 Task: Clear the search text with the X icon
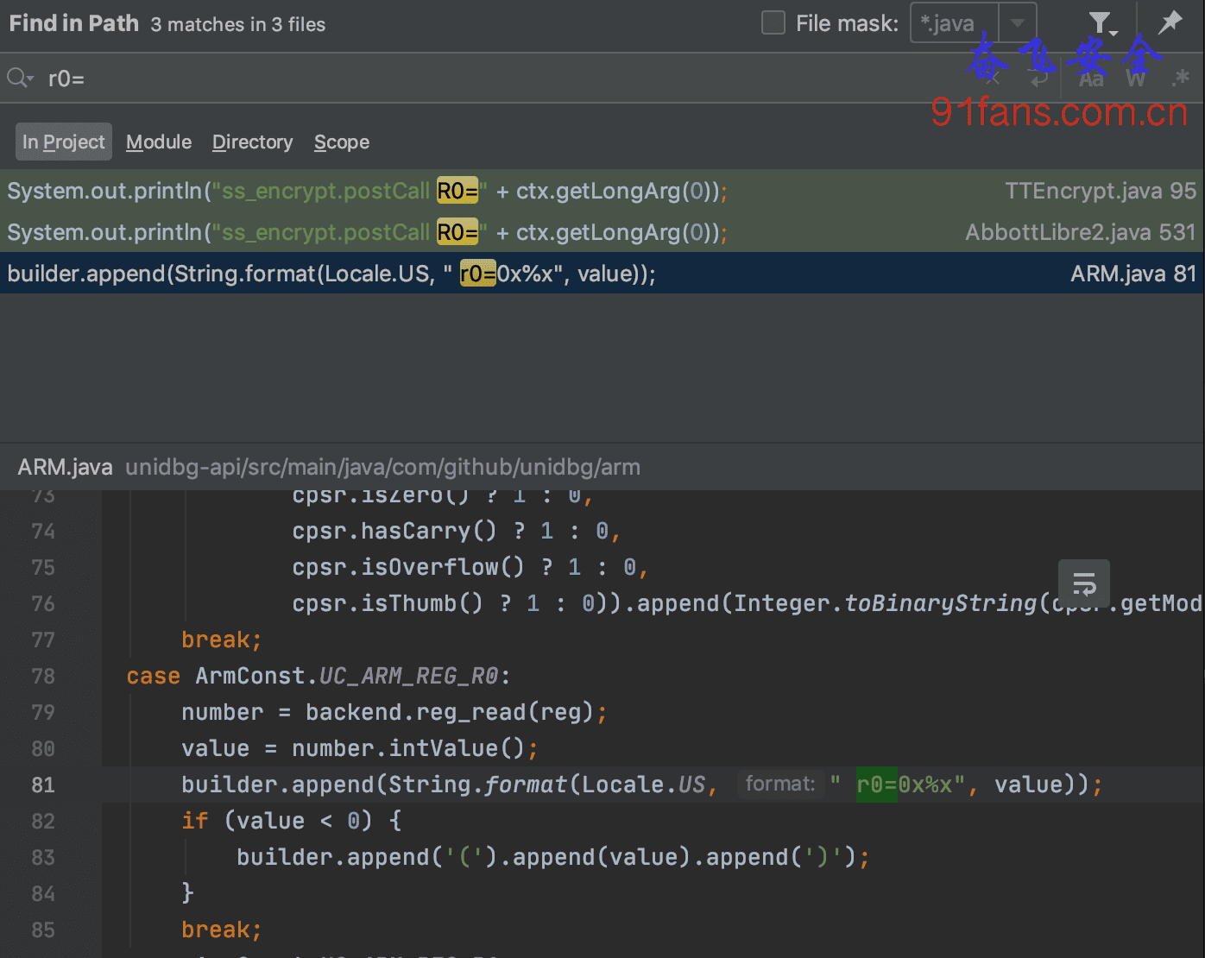click(994, 79)
